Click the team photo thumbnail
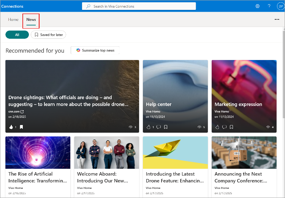This screenshot has height=198, width=285. [106, 152]
